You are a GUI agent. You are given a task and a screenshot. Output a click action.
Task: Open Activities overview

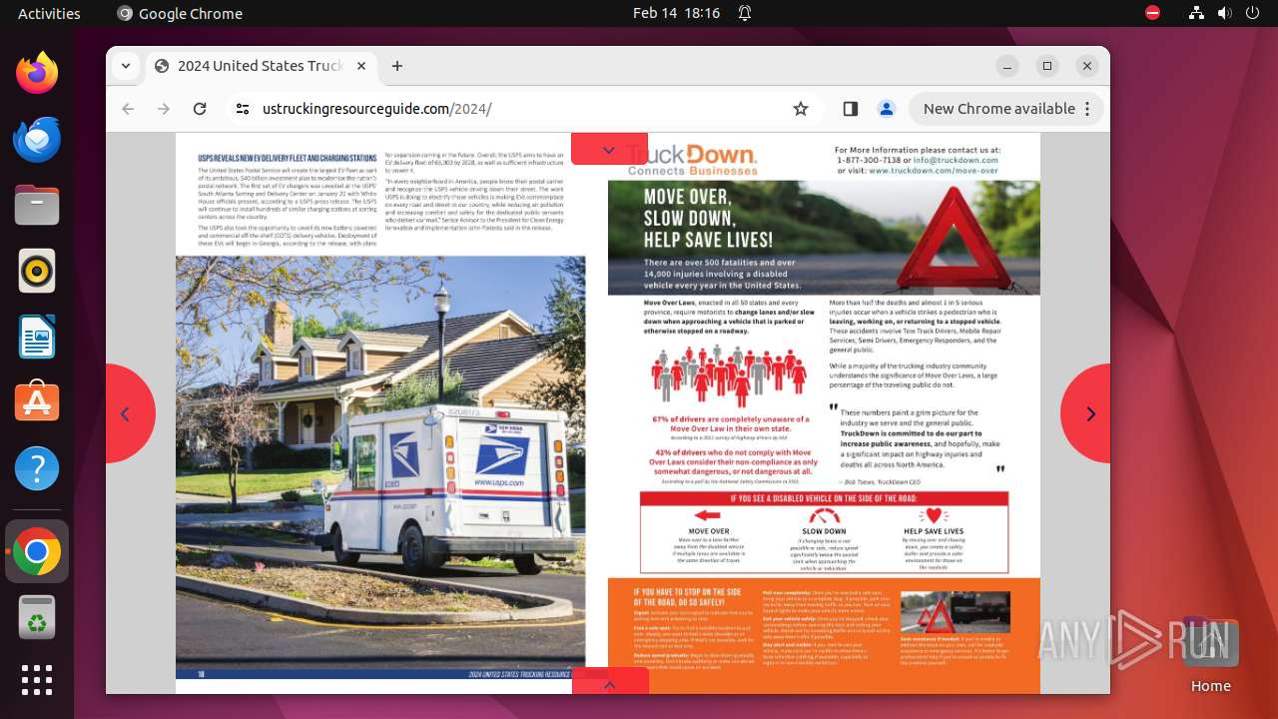click(49, 13)
